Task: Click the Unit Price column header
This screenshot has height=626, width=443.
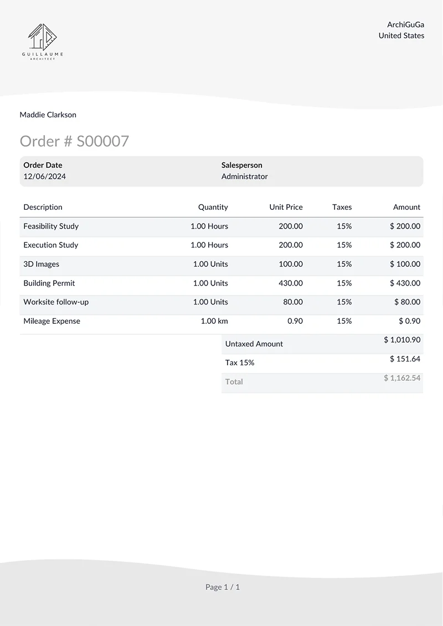Action: 286,207
